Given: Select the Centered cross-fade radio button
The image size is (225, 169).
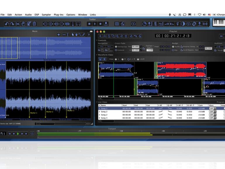Looking at the screenshot, I should tap(116, 50).
